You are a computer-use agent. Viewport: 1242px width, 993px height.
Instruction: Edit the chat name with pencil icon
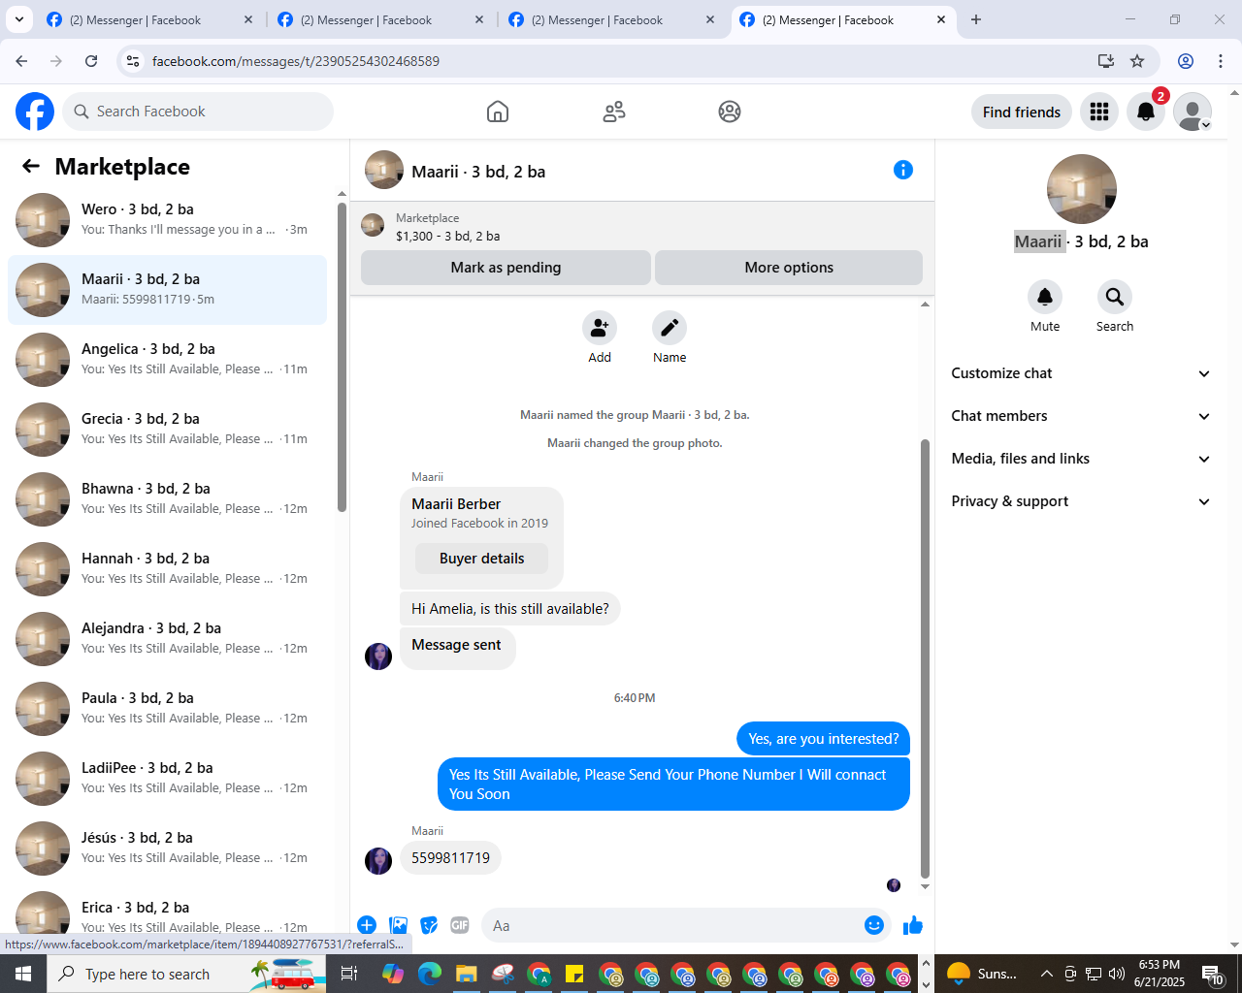point(670,328)
